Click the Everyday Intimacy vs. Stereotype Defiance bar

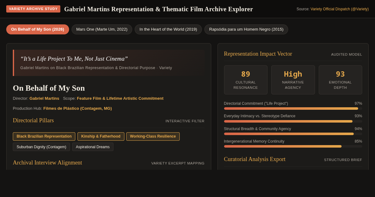[293, 121]
